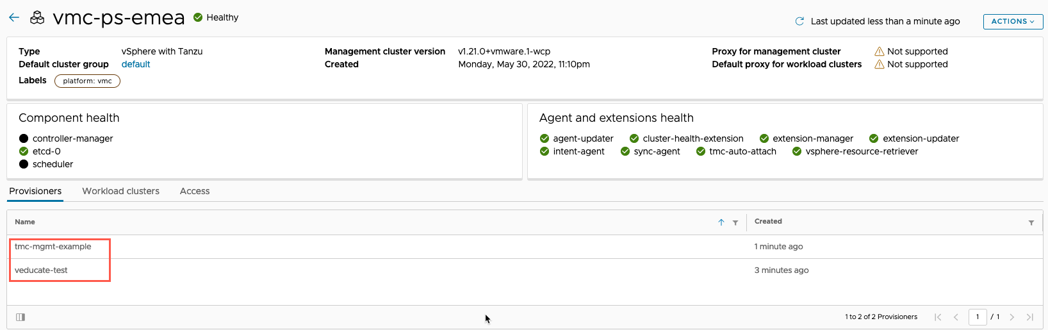
Task: Click warning icon beside Default proxy for workload clusters
Action: tap(880, 64)
